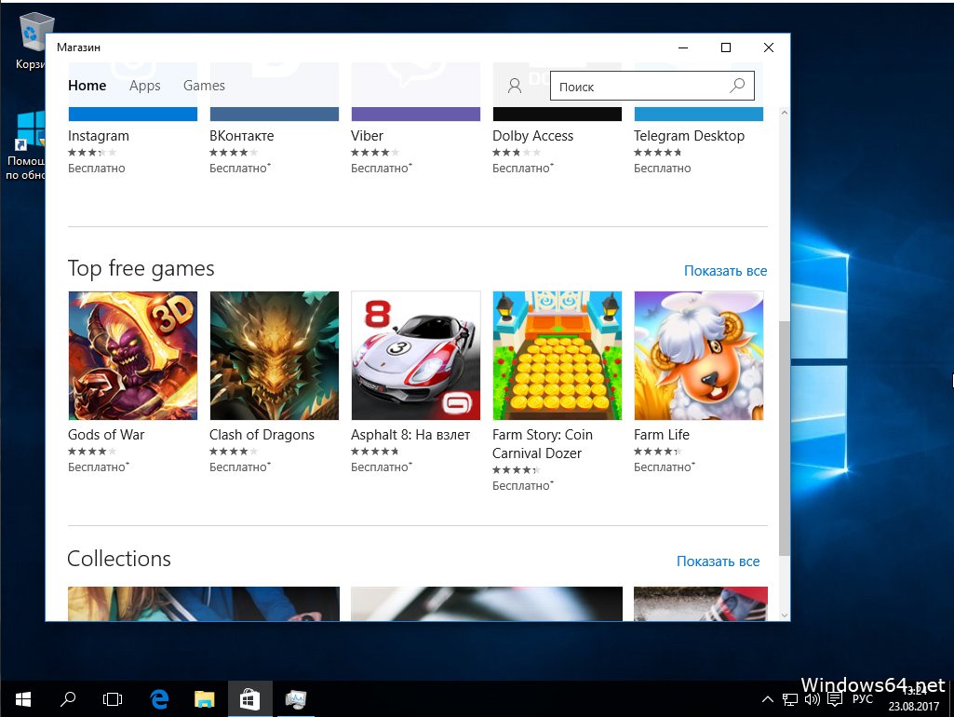
Task: Click the Бесплатно price under Farm Story
Action: (x=523, y=486)
